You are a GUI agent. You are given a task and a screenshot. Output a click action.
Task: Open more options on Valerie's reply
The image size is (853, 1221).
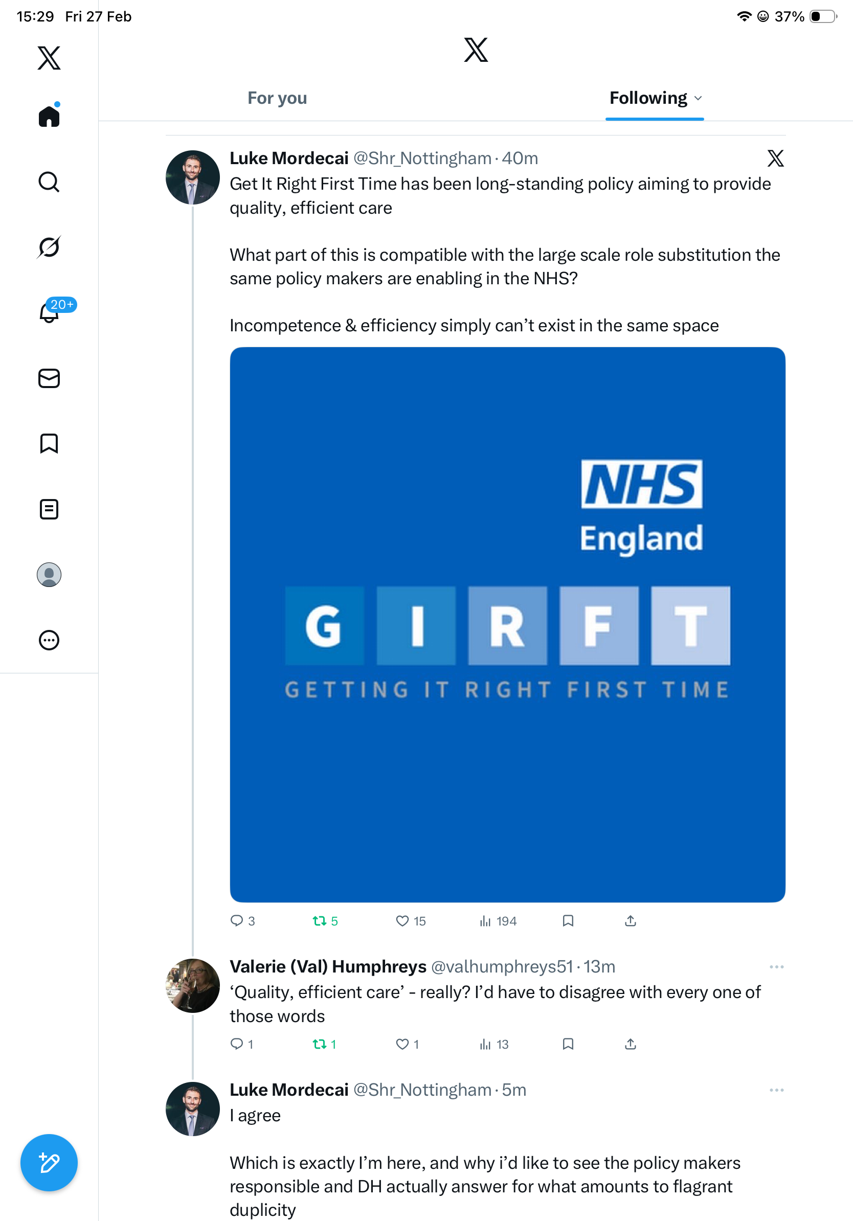(x=776, y=967)
